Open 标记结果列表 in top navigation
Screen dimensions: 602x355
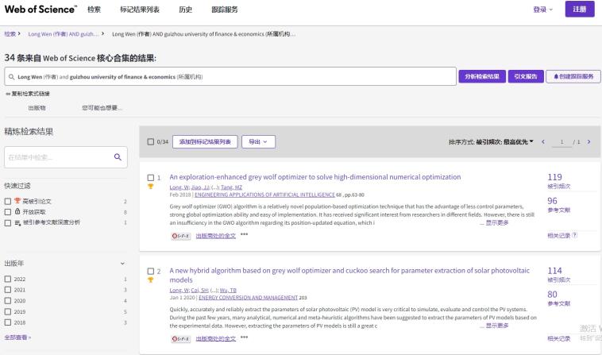(139, 9)
